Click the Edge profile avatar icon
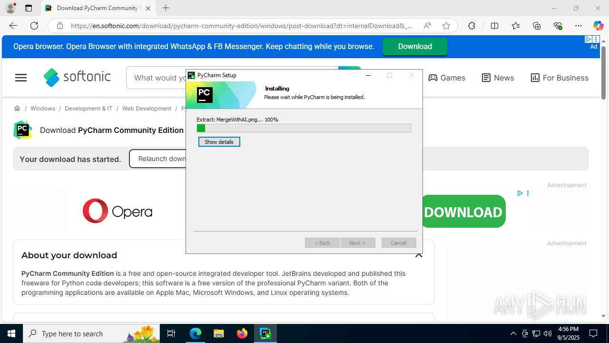609x343 pixels. 10,8
